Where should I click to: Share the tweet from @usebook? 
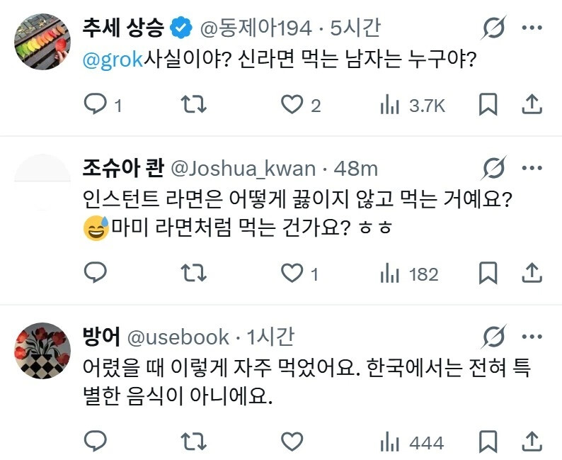click(x=531, y=442)
